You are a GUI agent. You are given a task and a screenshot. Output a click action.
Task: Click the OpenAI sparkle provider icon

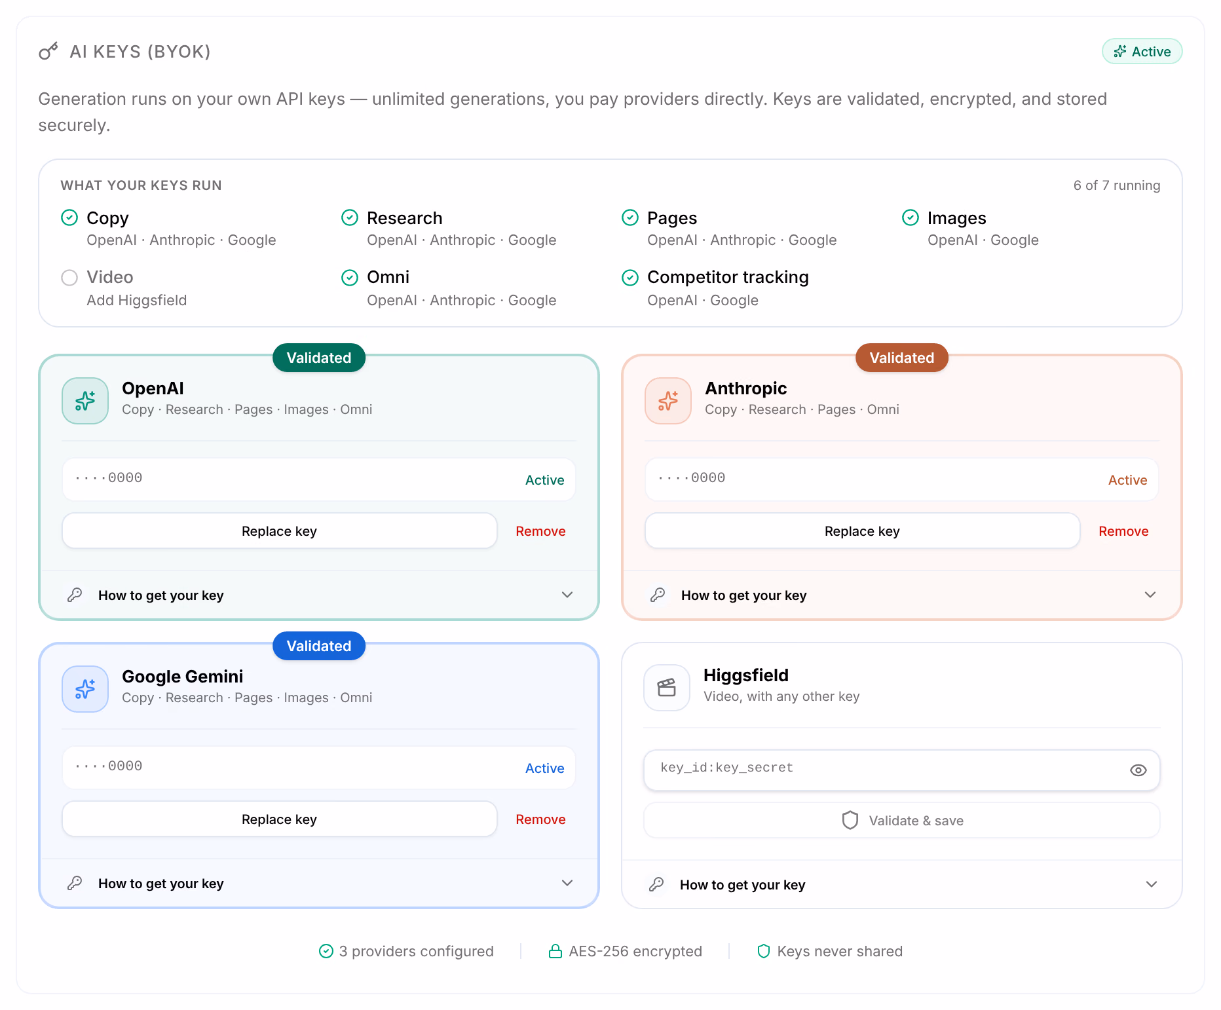click(85, 401)
